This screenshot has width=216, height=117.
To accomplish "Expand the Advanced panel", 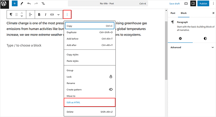I will click(x=192, y=47).
